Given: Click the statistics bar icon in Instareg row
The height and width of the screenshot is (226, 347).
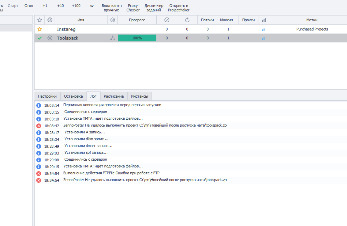Looking at the screenshot, I should coord(263,29).
